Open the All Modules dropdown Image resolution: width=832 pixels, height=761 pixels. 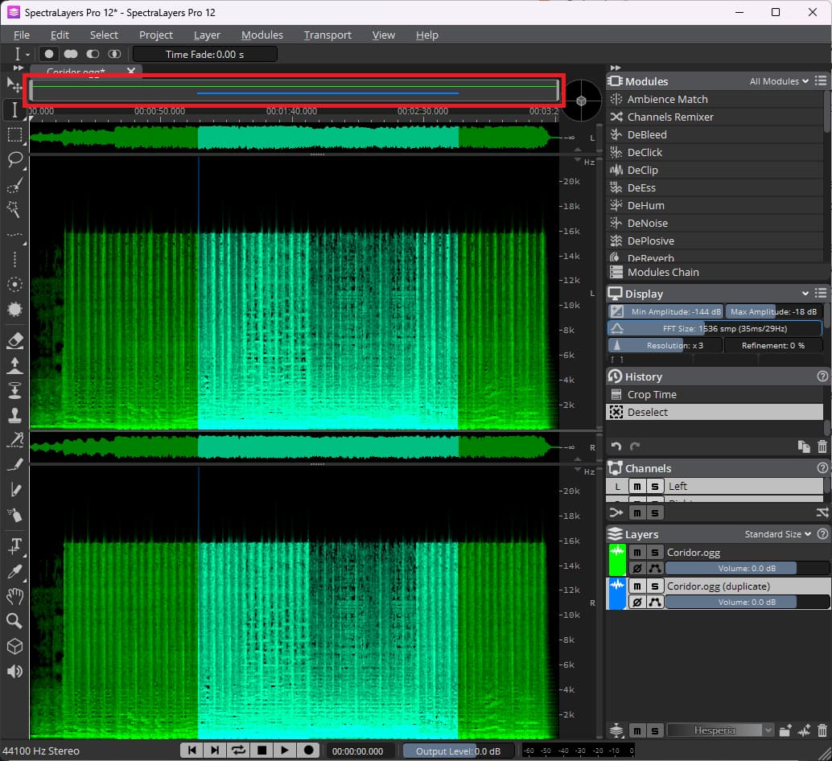click(x=779, y=81)
